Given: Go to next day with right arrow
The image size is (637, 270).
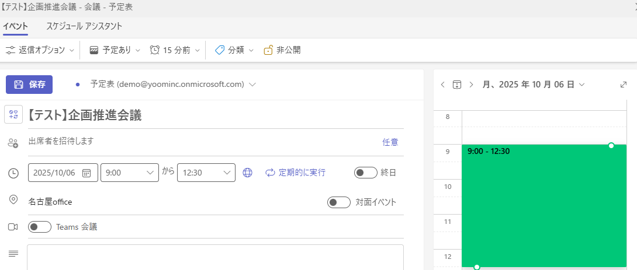Looking at the screenshot, I should pyautogui.click(x=471, y=85).
